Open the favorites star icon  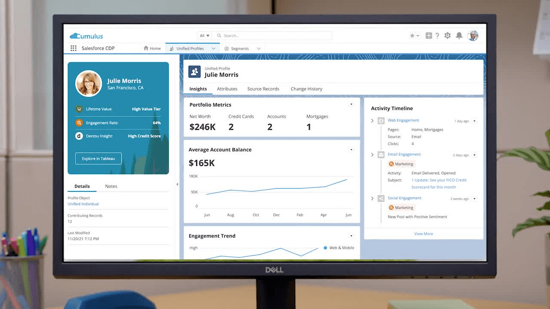412,36
